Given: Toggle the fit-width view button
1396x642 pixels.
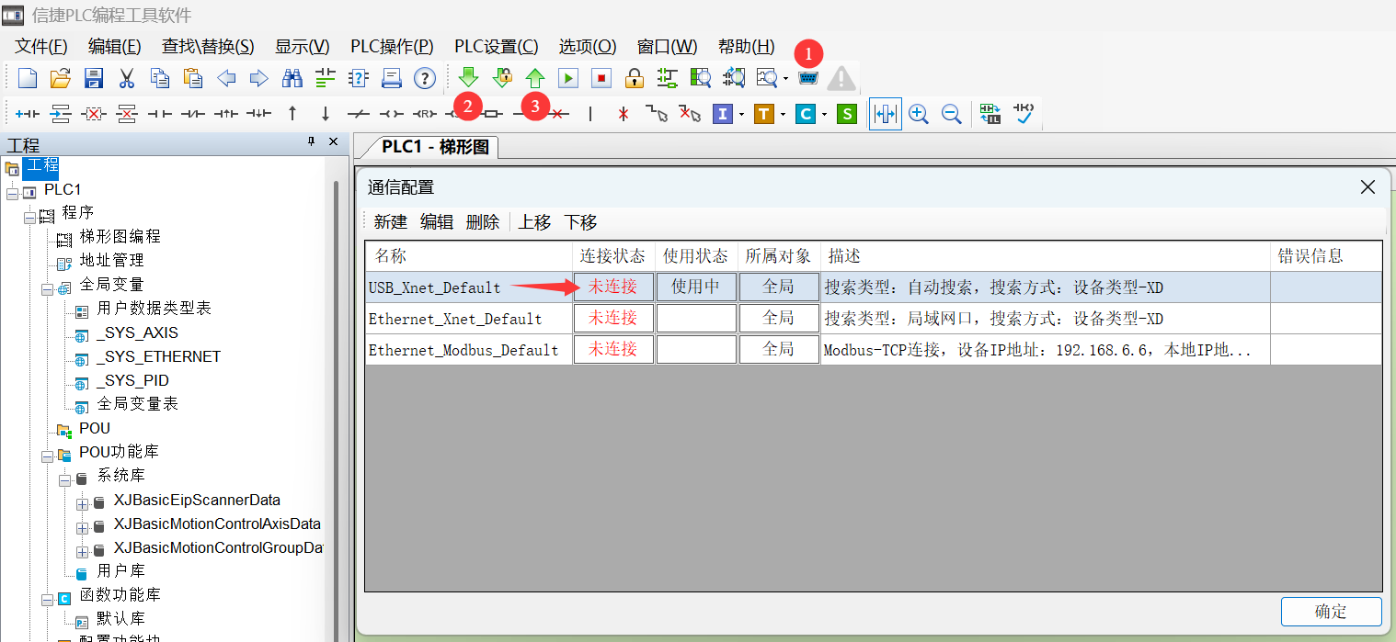Looking at the screenshot, I should 885,114.
